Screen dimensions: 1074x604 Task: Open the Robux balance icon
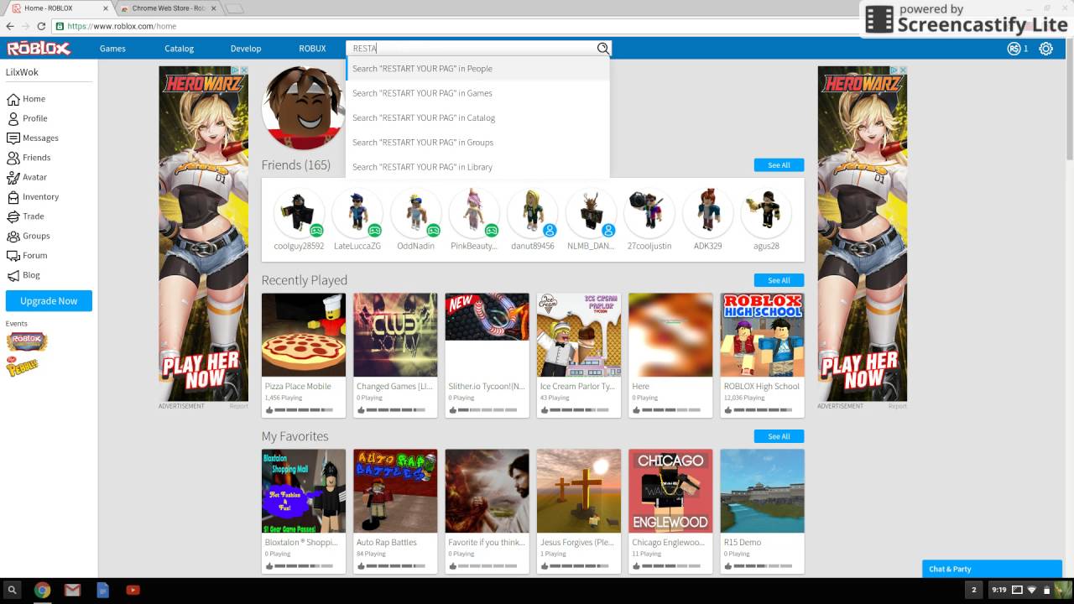[1014, 49]
